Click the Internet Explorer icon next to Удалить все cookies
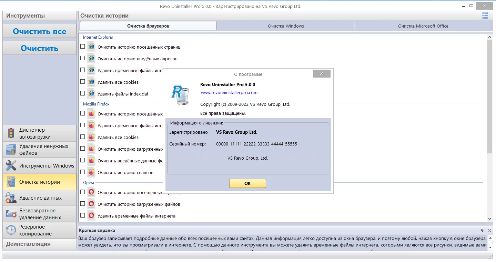Screen dimensions: 496x262 (91, 82)
